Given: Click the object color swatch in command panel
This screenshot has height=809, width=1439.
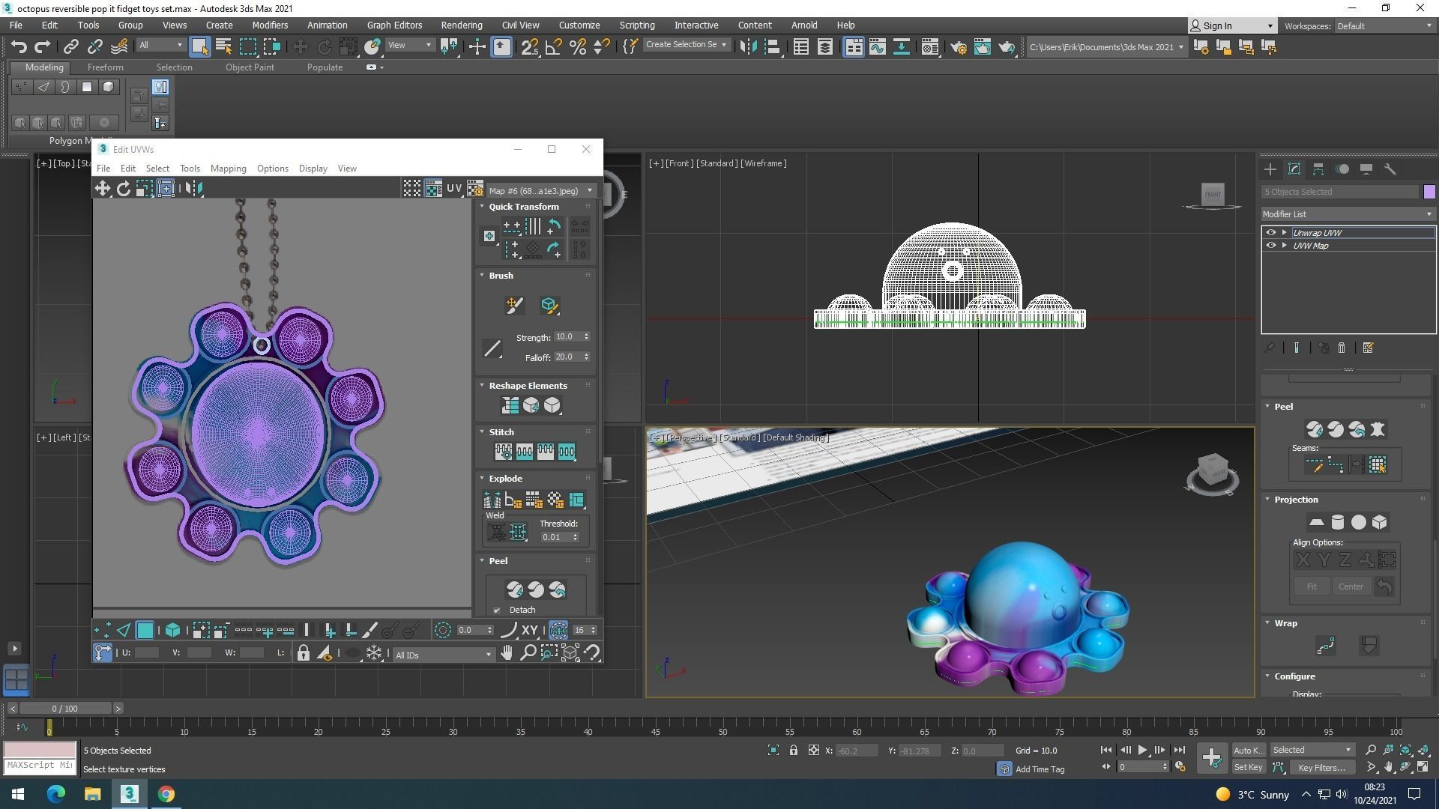Looking at the screenshot, I should pyautogui.click(x=1429, y=192).
